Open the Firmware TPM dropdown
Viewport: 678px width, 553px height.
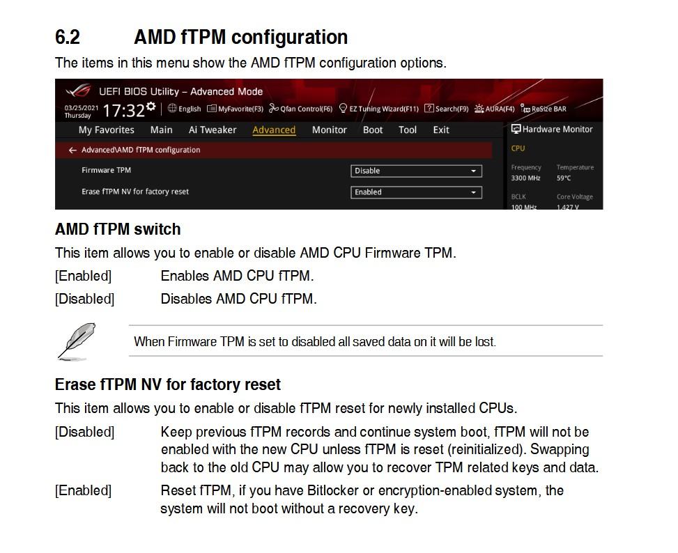pos(416,171)
